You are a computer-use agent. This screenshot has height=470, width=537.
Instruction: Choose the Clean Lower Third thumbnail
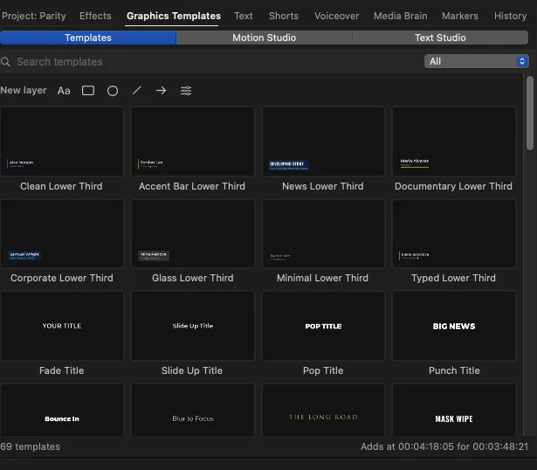62,142
